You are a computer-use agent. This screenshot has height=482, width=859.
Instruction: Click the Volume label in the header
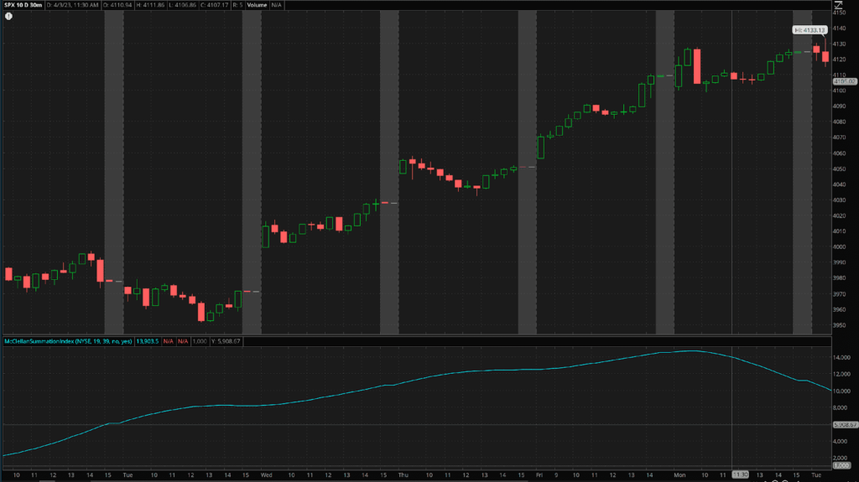(257, 5)
